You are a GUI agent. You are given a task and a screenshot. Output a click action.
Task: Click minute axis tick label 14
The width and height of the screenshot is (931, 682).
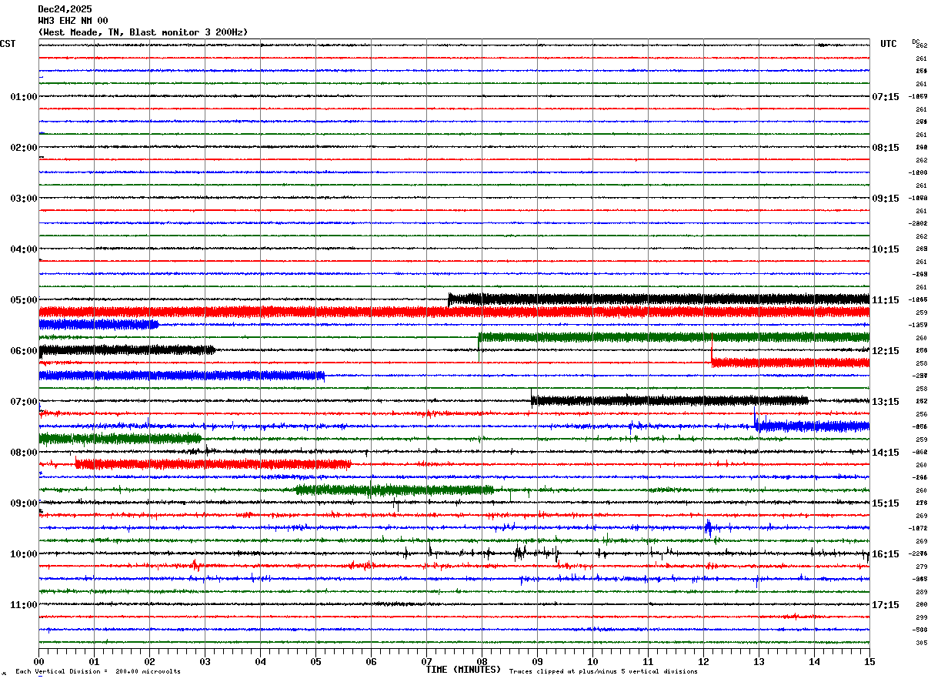tap(814, 661)
